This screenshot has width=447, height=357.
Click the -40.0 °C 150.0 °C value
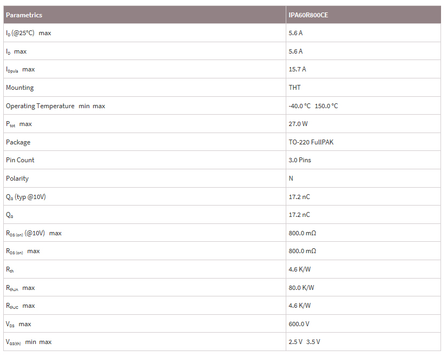pos(313,106)
